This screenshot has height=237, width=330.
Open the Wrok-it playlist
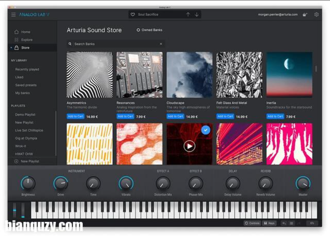point(21,146)
